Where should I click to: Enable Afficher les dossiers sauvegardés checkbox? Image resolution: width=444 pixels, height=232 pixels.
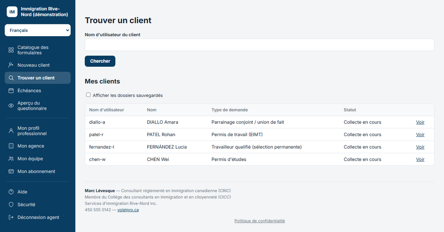click(x=88, y=95)
